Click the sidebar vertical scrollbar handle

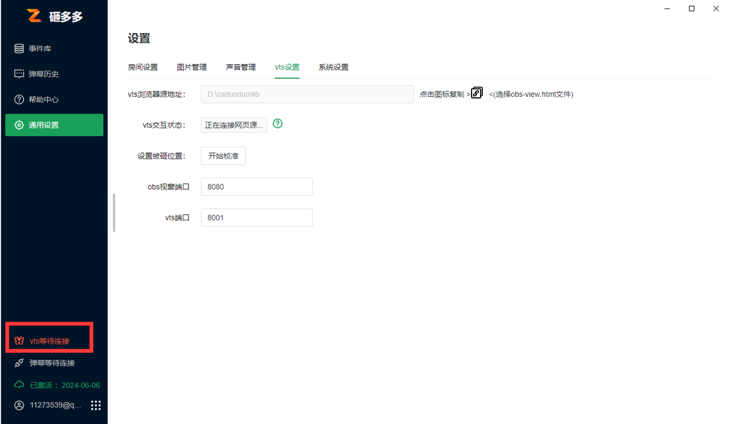tap(114, 213)
